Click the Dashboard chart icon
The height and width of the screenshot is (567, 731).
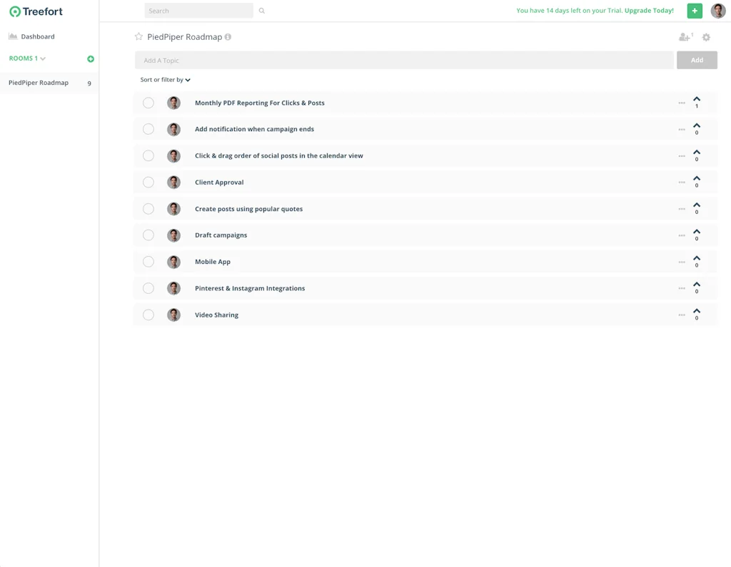13,36
